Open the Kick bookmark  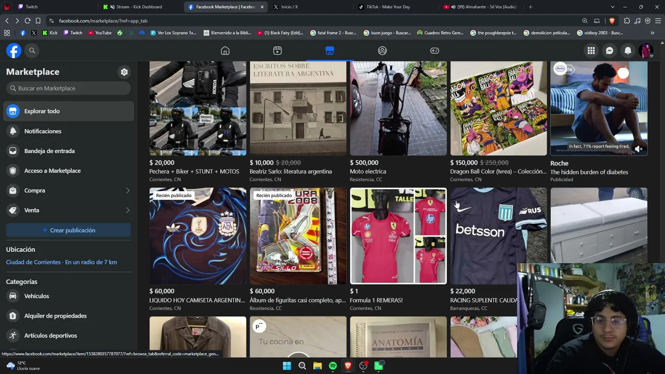tap(50, 33)
